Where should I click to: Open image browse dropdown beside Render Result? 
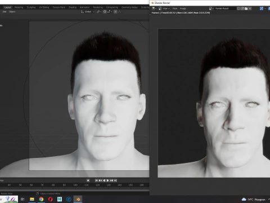click(x=211, y=8)
